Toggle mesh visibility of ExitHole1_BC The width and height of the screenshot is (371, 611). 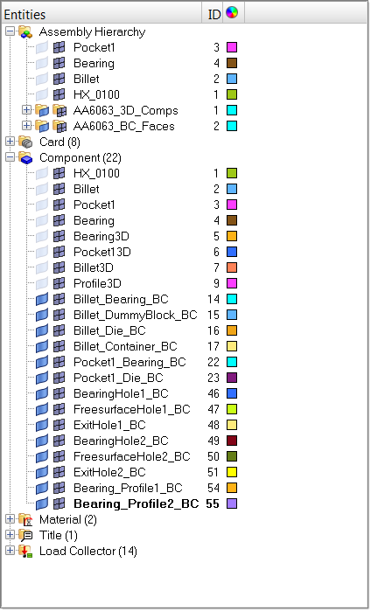coord(59,425)
